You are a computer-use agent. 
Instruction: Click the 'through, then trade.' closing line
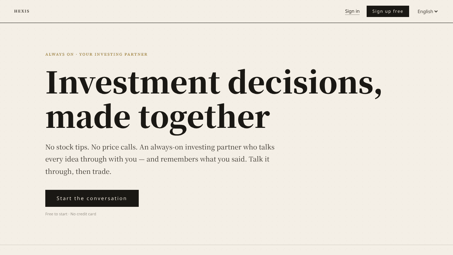[78, 171]
